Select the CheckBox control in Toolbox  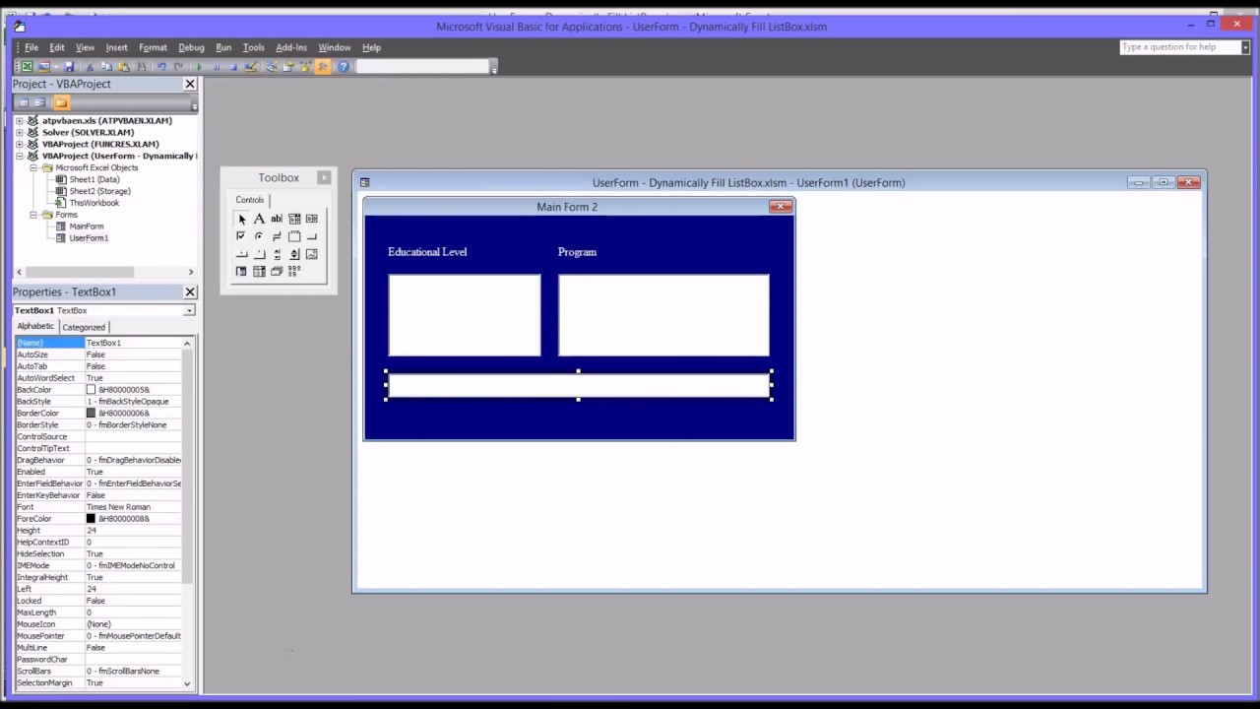tap(241, 236)
